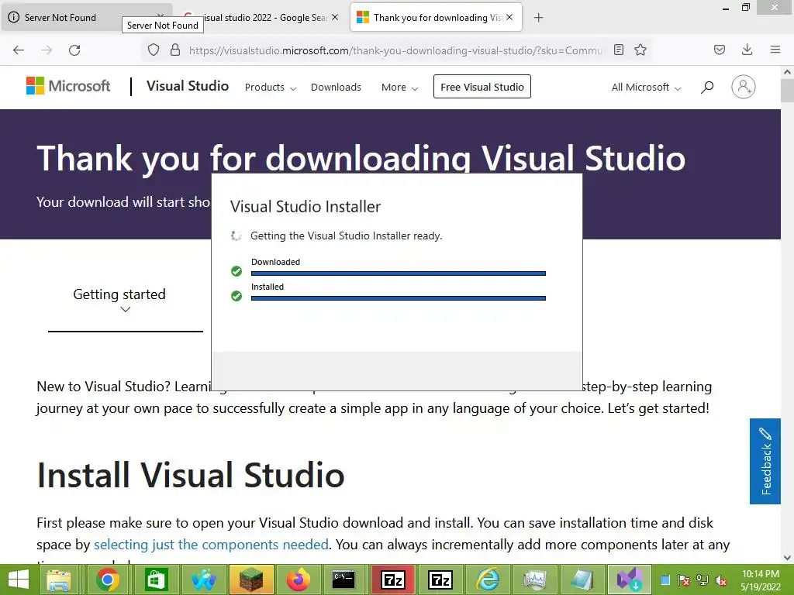Open Firefox hamburger application menu
The image size is (794, 595).
point(775,50)
